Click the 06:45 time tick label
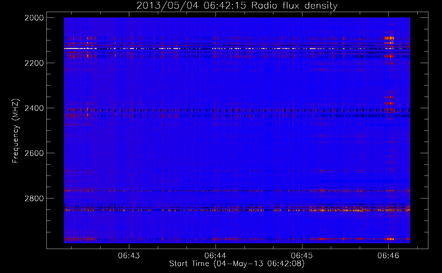442x273 pixels. coord(302,256)
